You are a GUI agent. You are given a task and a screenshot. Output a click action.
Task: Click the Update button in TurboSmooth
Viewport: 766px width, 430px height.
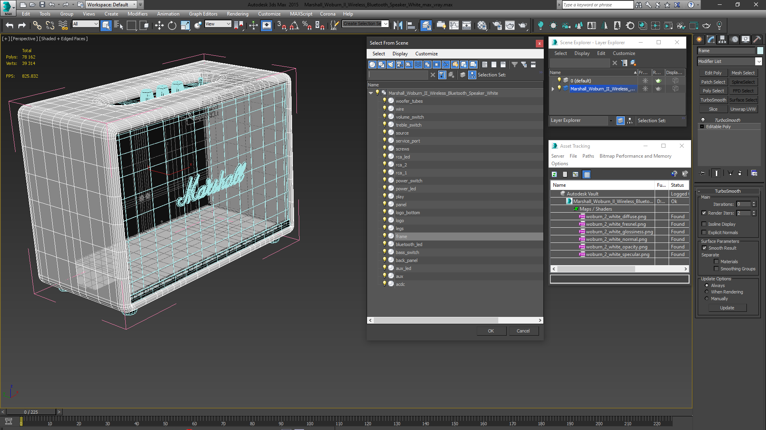727,308
